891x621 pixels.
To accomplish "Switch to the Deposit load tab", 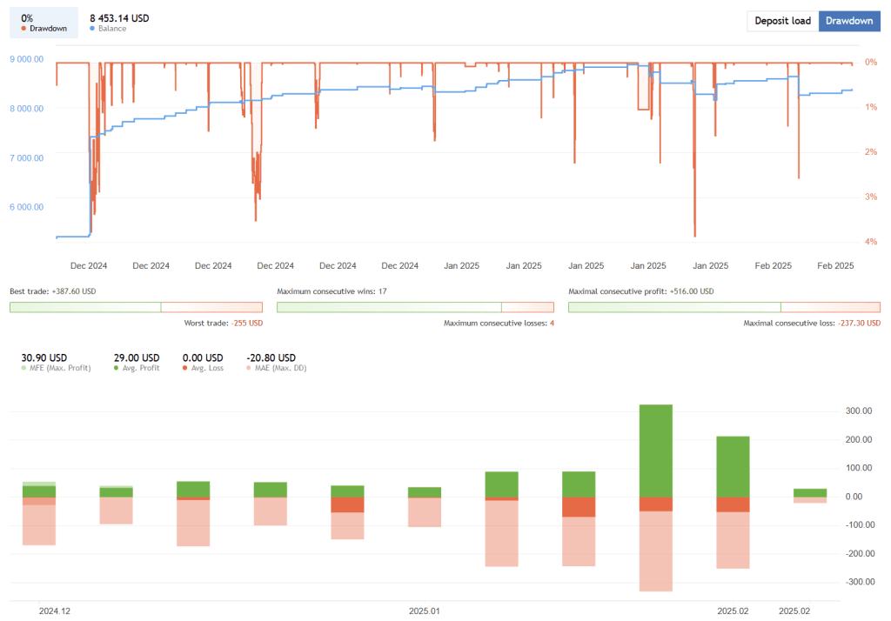I will tap(781, 21).
